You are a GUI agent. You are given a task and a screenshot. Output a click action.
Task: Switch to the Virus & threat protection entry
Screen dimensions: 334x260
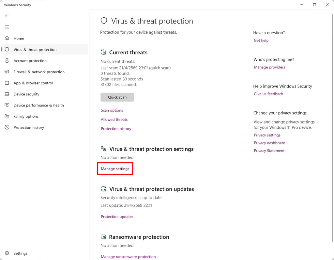point(35,49)
